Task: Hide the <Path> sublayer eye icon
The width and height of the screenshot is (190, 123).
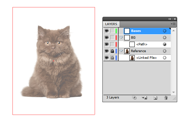Action: (107, 44)
